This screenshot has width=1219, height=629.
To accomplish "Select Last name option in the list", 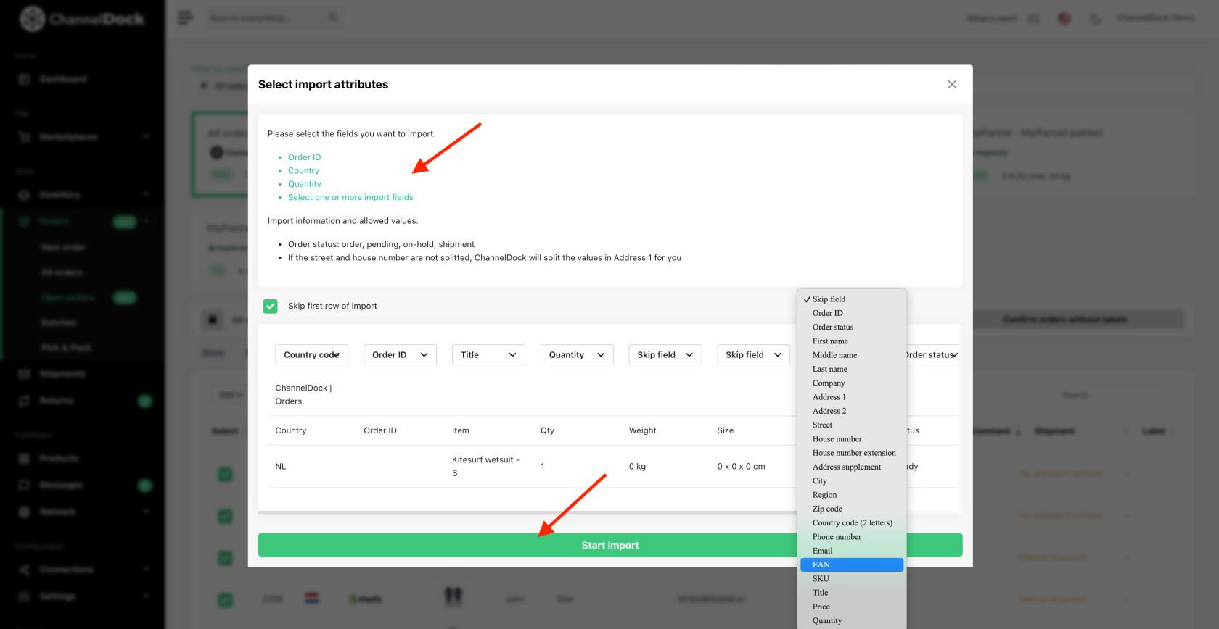I will pyautogui.click(x=852, y=370).
